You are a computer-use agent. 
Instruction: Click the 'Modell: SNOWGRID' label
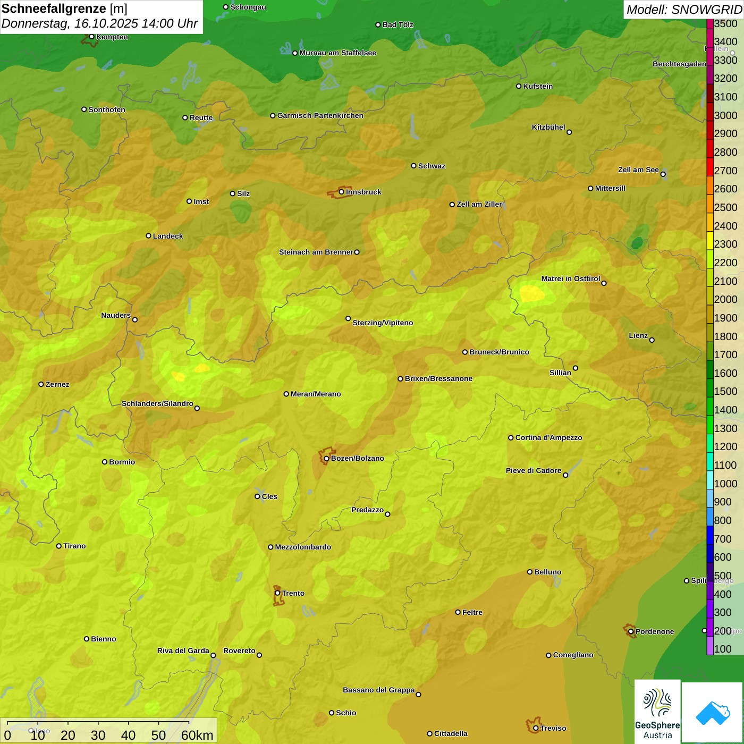(x=684, y=10)
